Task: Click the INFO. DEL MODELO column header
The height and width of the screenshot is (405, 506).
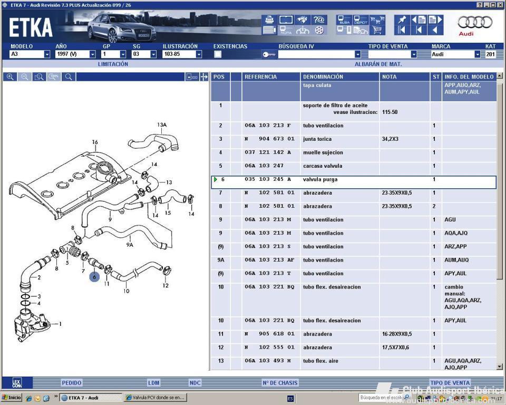Action: [x=469, y=76]
